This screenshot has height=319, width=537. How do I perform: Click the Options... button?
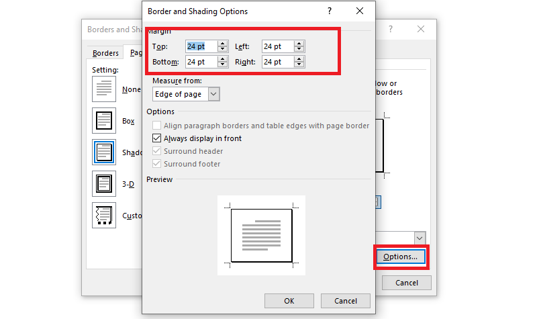click(x=400, y=257)
